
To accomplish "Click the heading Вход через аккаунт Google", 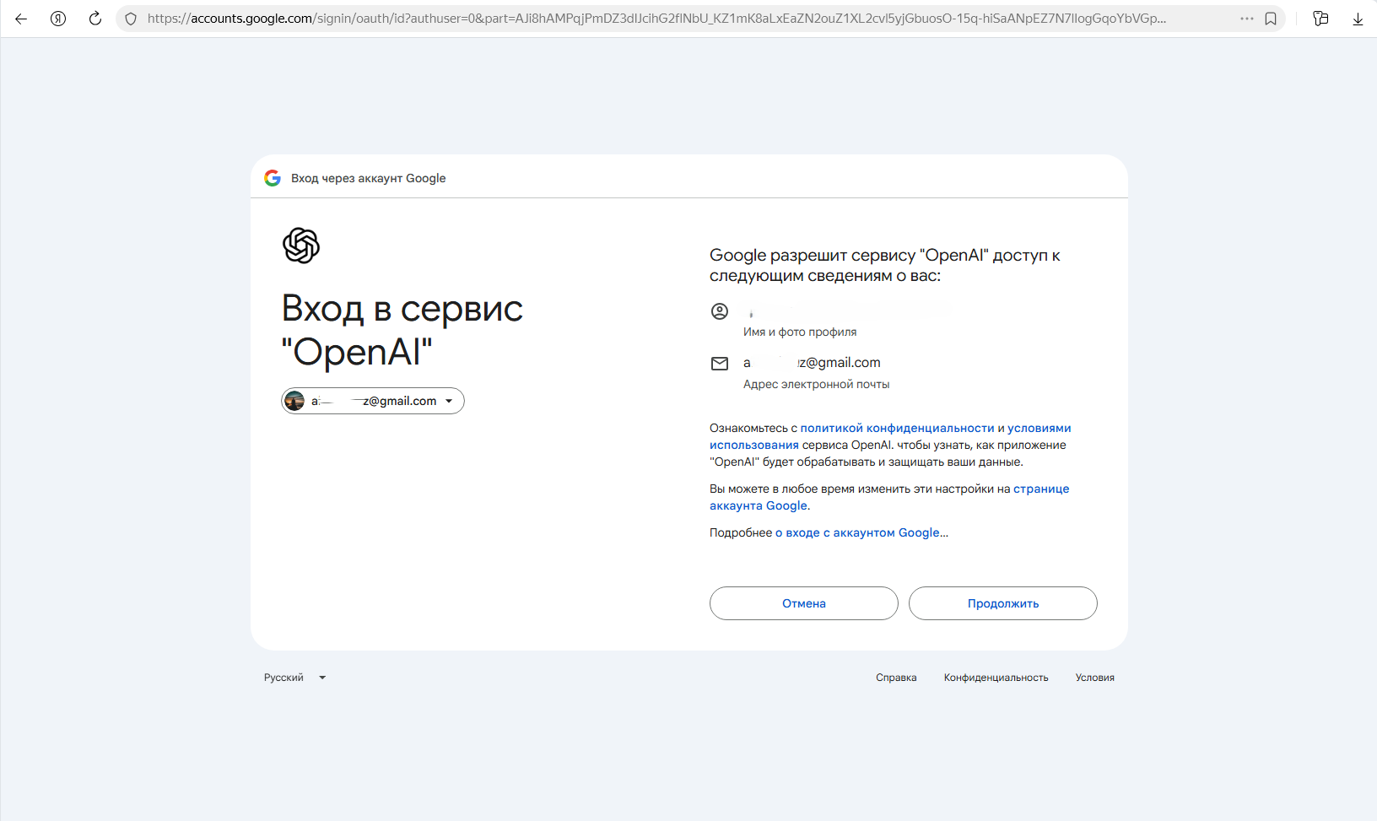I will 368,178.
